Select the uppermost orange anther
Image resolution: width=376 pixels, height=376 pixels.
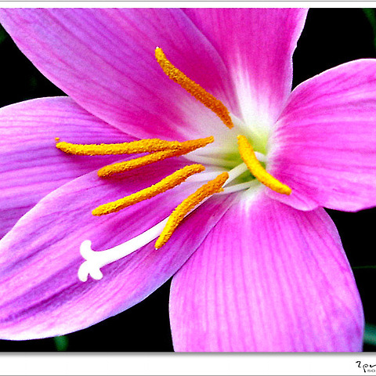point(193,88)
